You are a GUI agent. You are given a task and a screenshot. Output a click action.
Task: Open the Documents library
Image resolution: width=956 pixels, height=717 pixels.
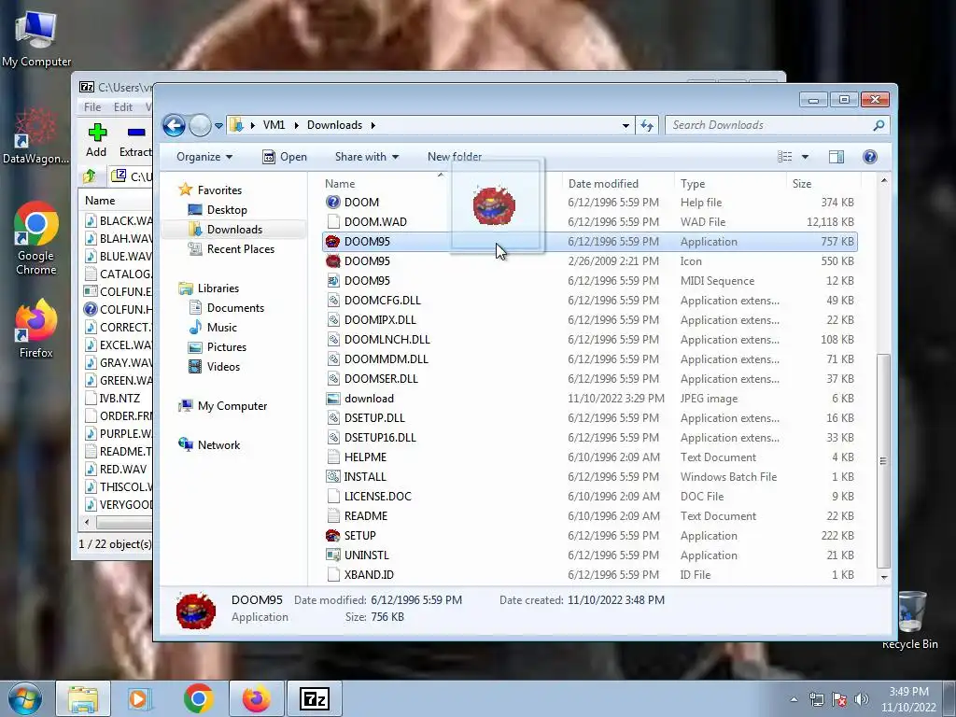[x=235, y=308]
